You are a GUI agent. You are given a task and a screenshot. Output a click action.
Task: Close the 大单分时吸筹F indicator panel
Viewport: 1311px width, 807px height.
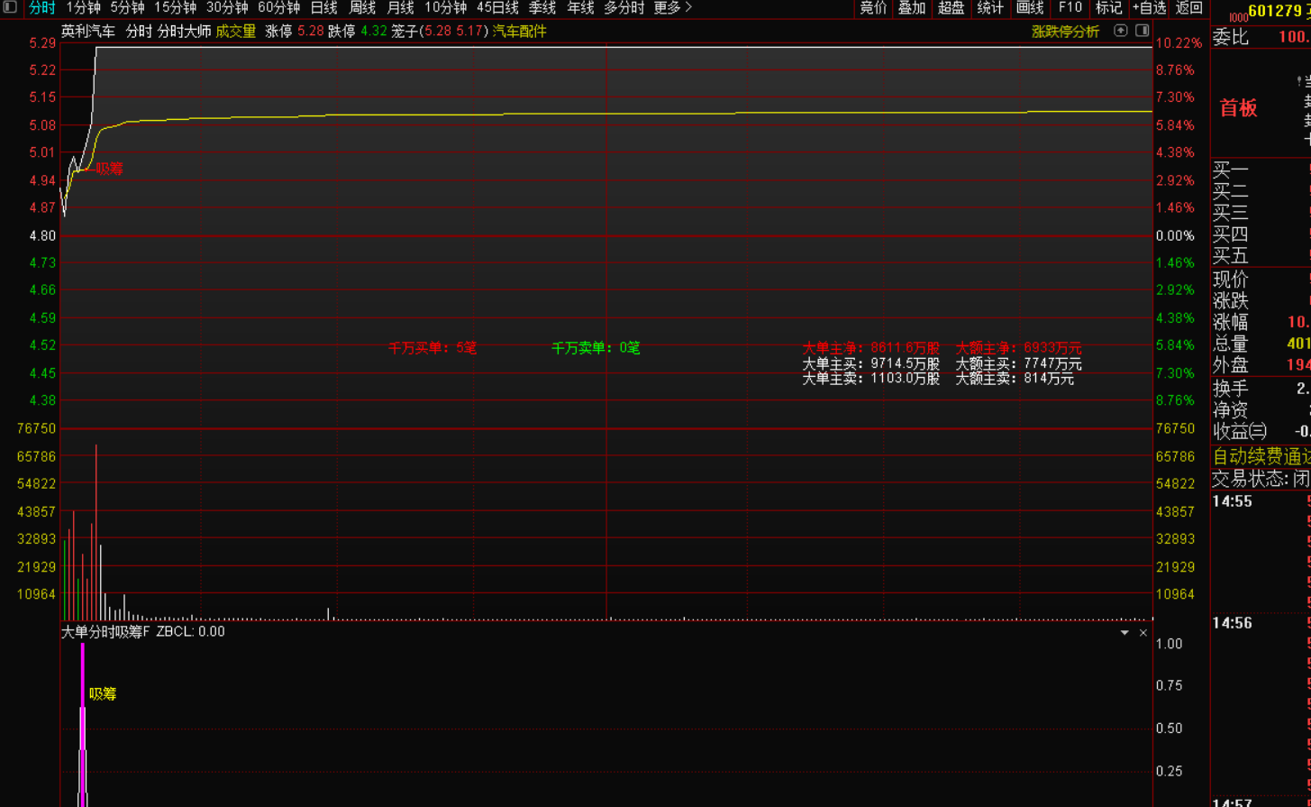pyautogui.click(x=1143, y=633)
